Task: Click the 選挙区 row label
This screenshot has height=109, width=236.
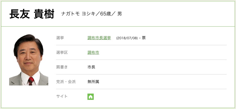Action: coord(62,53)
